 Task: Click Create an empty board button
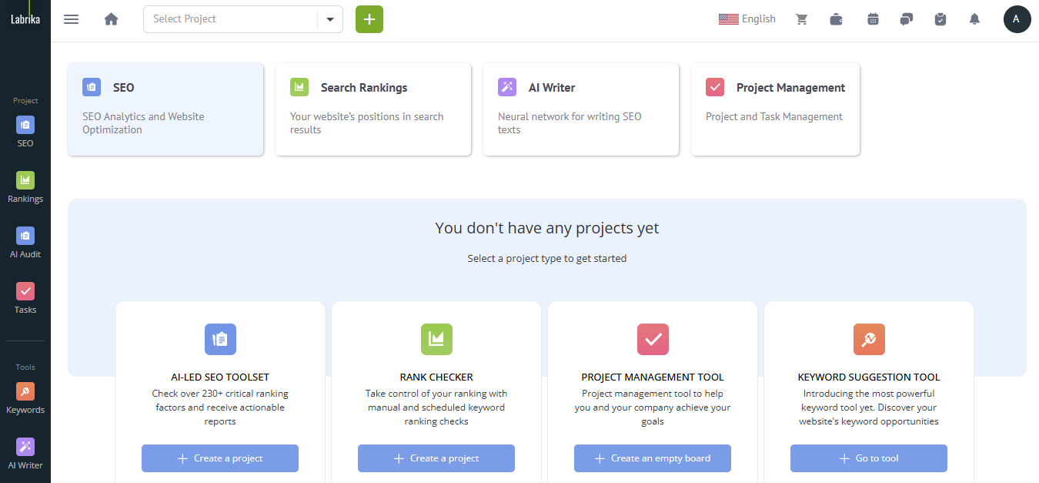pyautogui.click(x=653, y=458)
